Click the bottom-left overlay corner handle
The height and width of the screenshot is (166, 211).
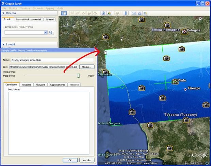coord(111,125)
